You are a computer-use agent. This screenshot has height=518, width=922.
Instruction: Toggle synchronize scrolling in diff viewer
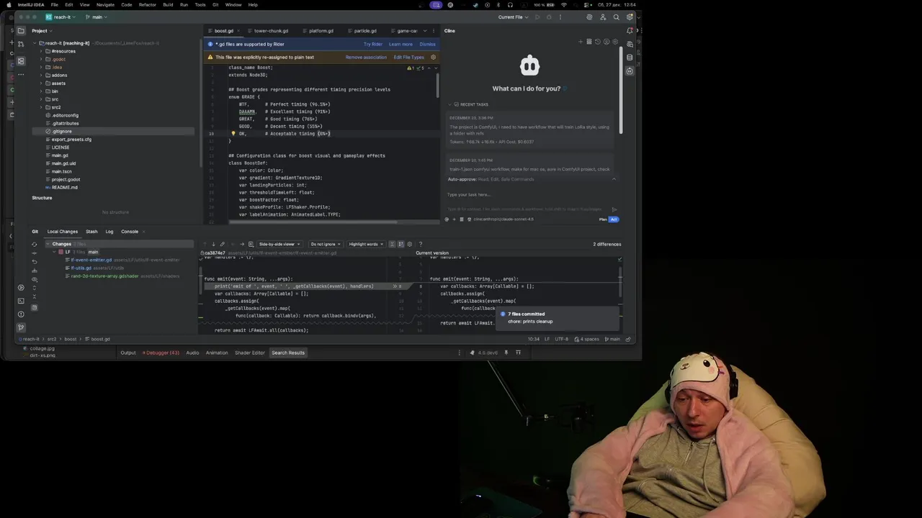click(400, 244)
